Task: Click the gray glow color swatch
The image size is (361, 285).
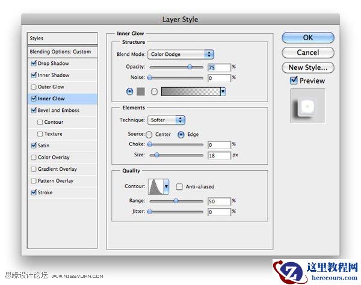Action: click(141, 91)
